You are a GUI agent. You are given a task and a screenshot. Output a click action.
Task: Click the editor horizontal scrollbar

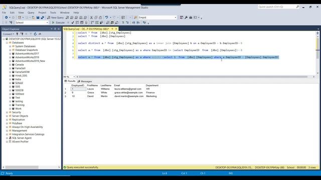[x=193, y=76]
